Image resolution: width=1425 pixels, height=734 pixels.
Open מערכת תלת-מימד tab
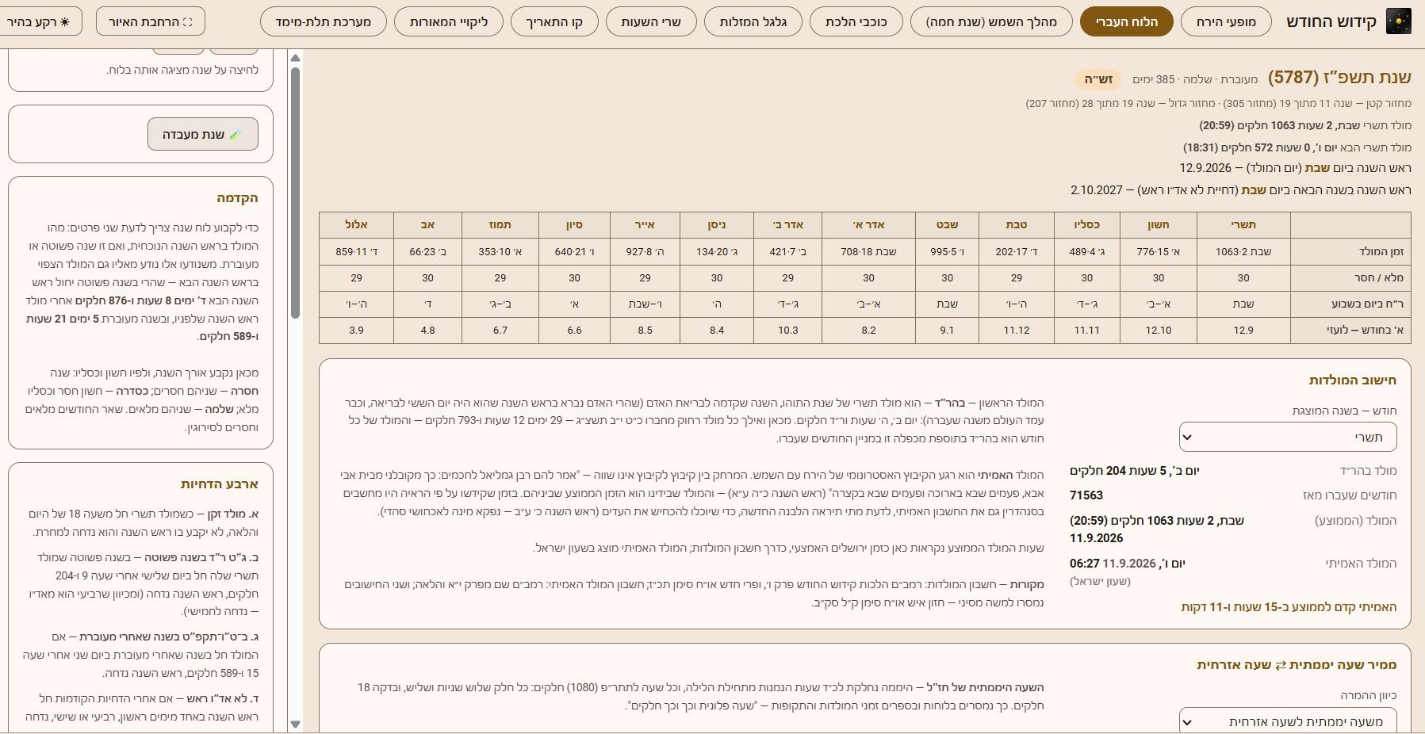click(x=324, y=22)
